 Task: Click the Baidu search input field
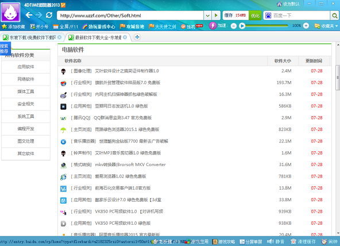click(x=300, y=16)
